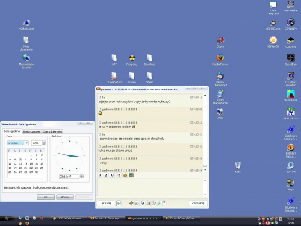The width and height of the screenshot is (301, 226).
Task: Open the text color picker in chat
Action: pyautogui.click(x=119, y=175)
